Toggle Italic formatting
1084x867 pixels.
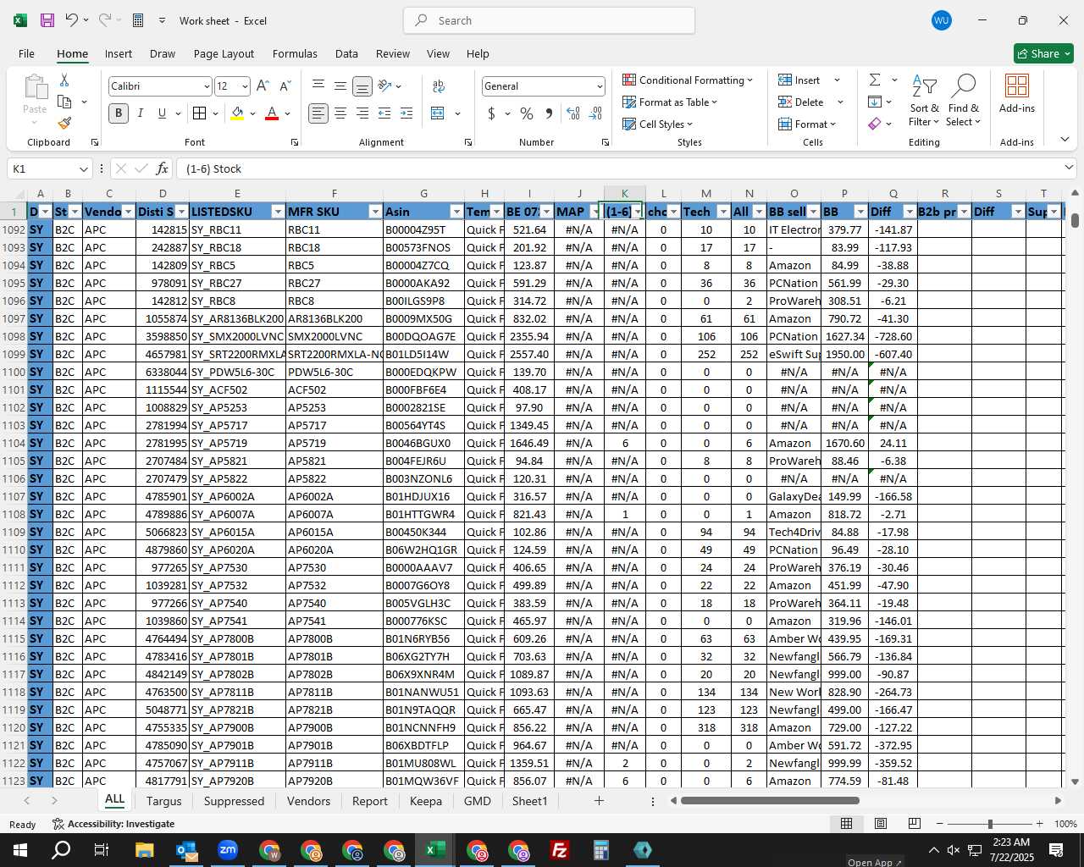click(141, 113)
